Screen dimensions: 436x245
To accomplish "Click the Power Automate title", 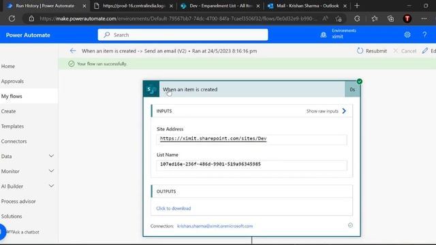I will point(28,35).
